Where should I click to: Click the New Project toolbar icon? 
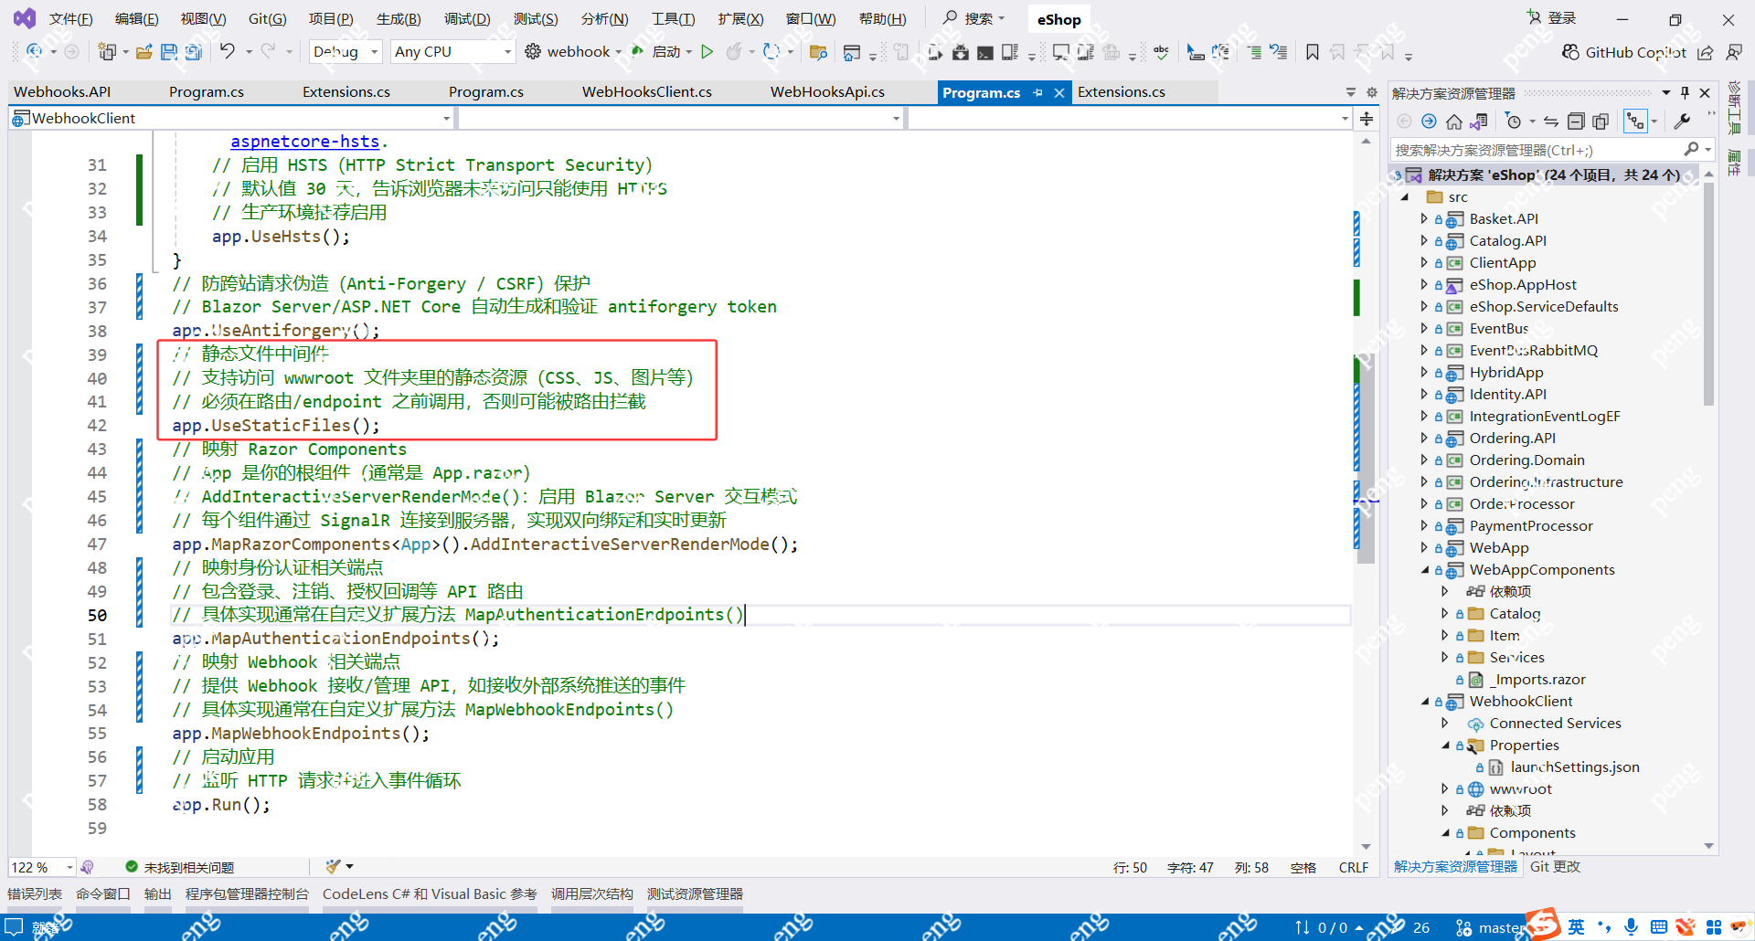coord(107,52)
